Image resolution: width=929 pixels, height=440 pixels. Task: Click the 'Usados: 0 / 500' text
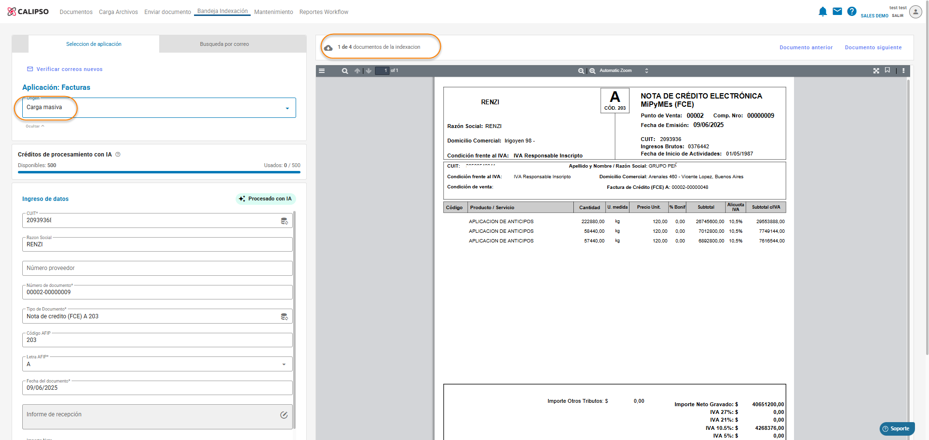coord(282,165)
